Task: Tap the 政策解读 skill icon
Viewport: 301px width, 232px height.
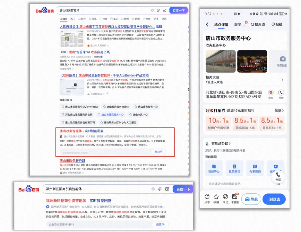Action: pos(234,168)
